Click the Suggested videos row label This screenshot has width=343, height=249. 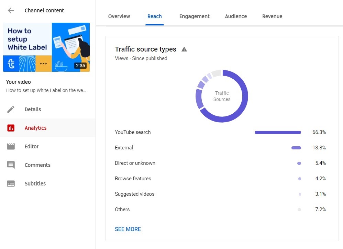coord(134,194)
